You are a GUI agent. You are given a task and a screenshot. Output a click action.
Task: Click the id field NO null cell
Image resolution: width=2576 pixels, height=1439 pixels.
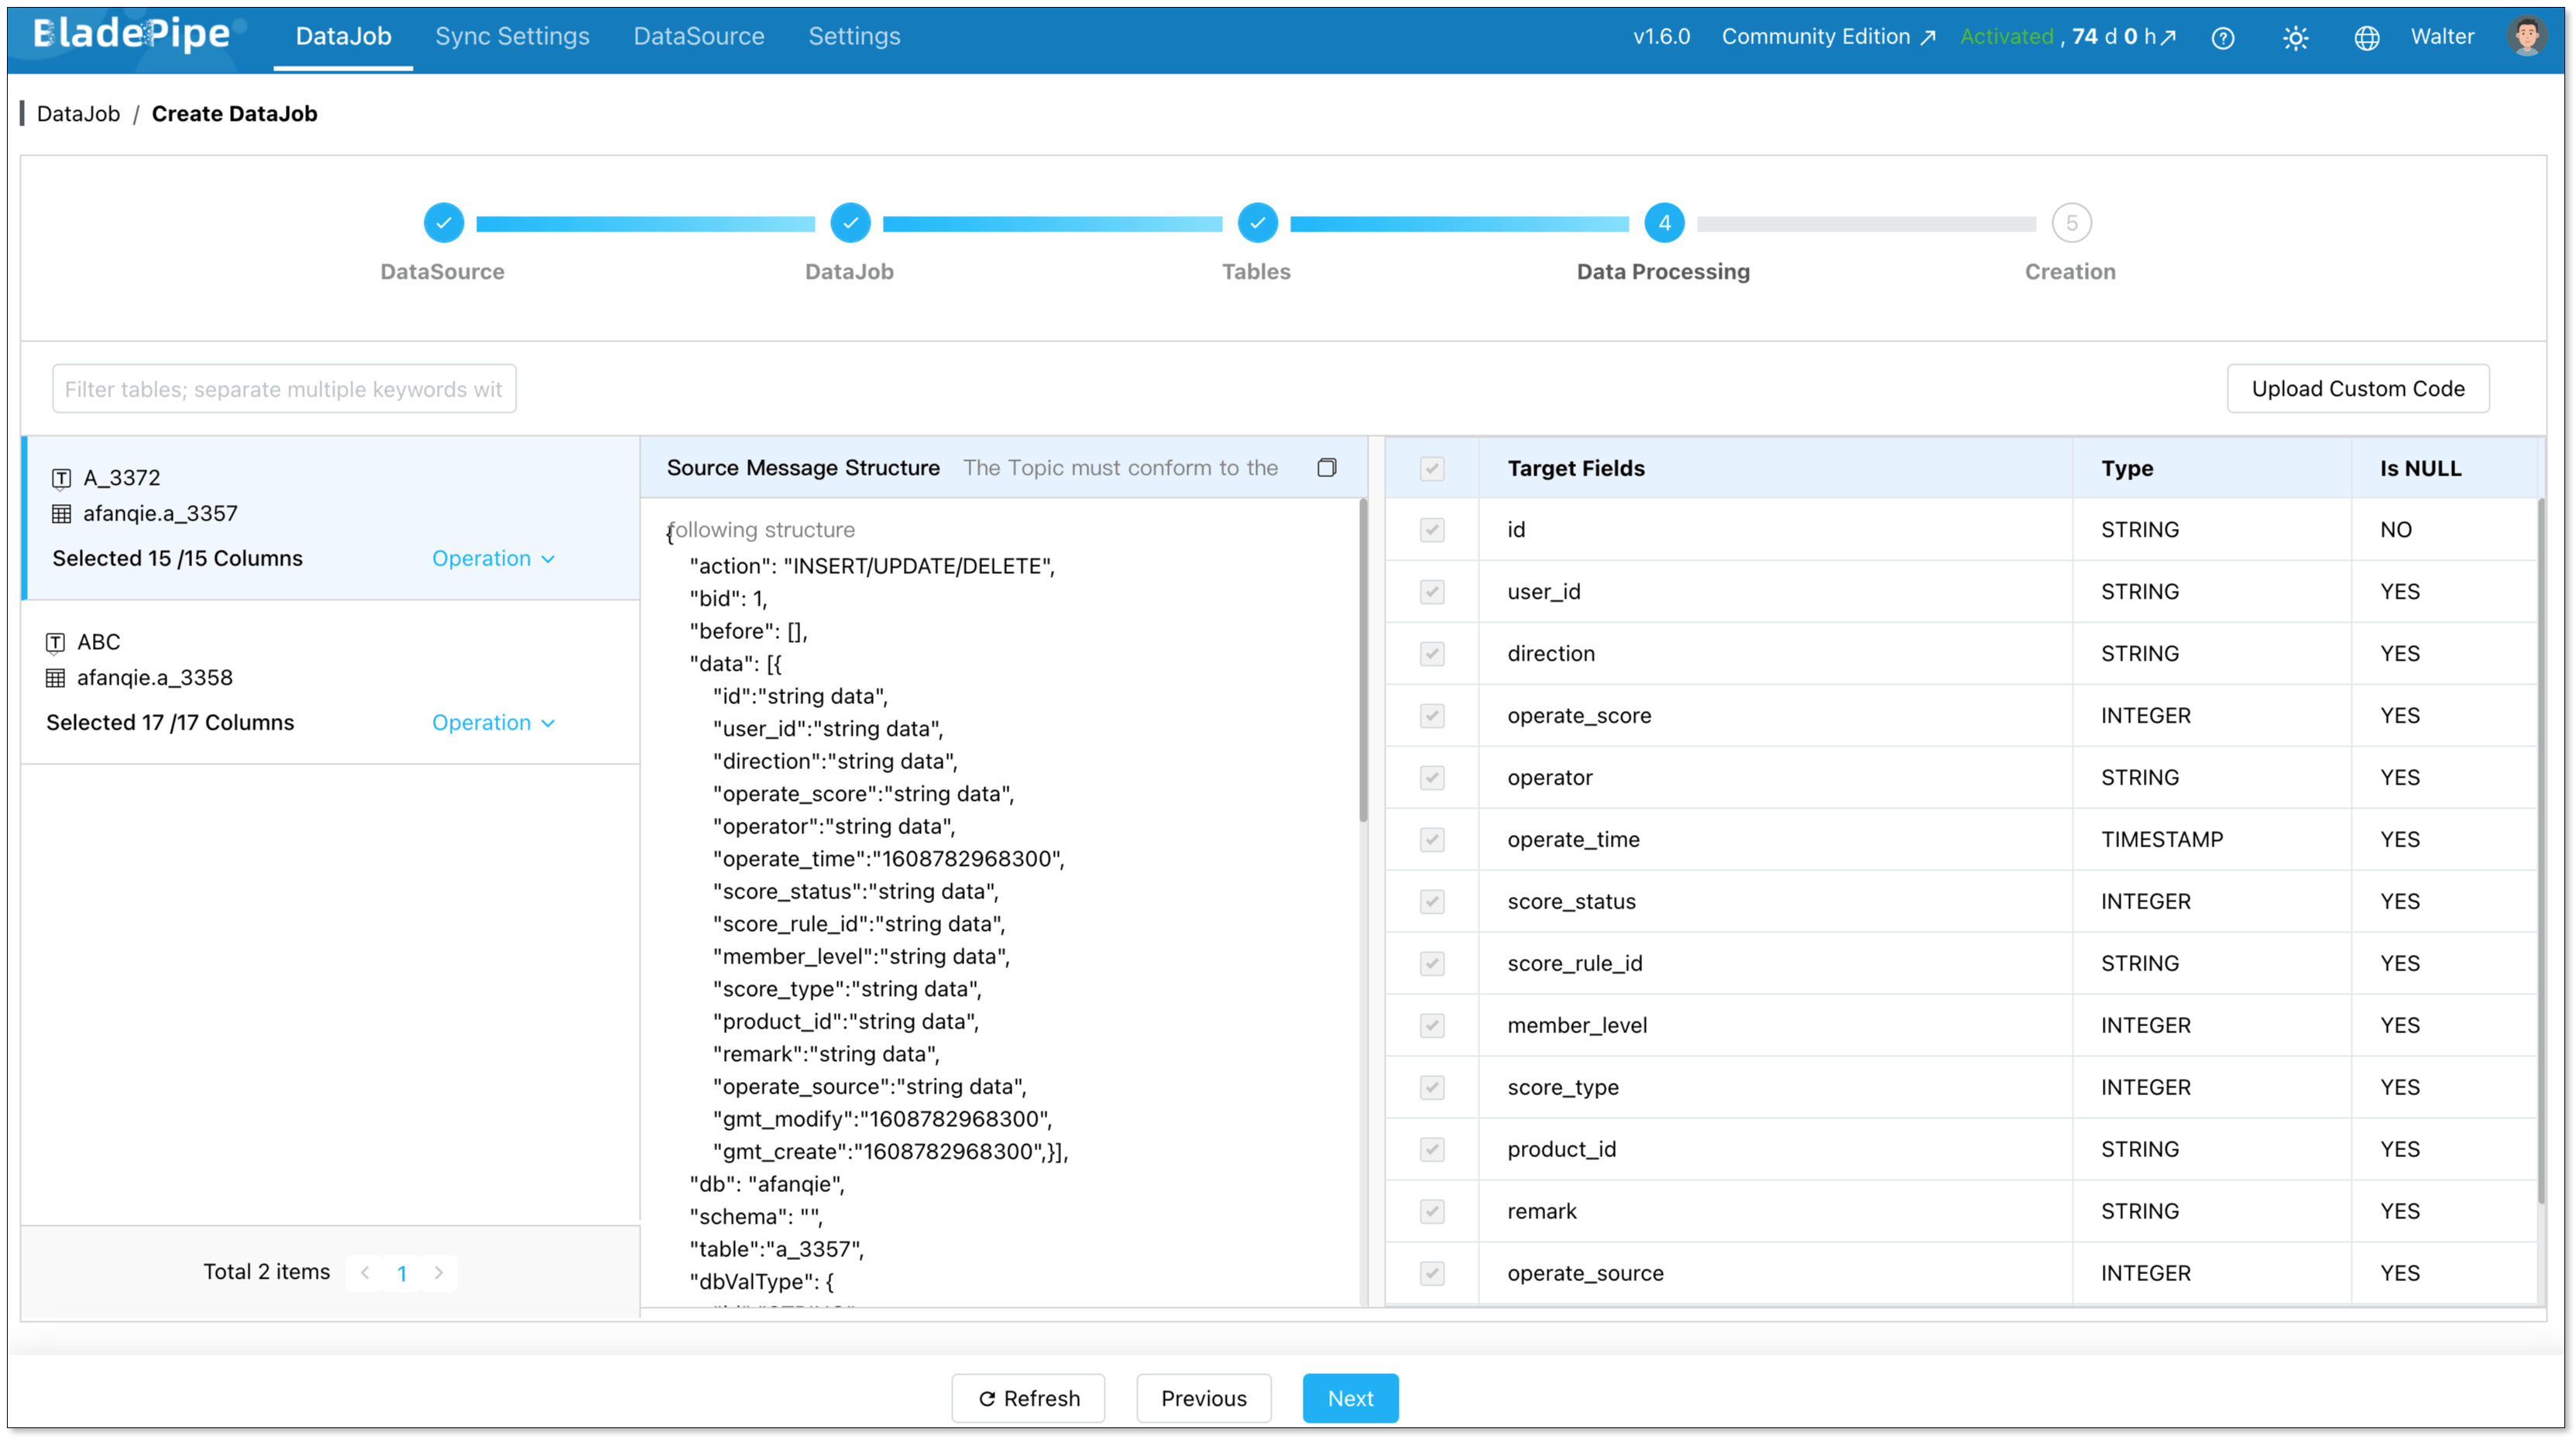coord(2444,529)
